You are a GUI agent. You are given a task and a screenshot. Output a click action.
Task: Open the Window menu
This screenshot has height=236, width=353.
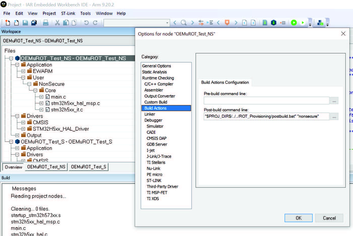(x=104, y=13)
